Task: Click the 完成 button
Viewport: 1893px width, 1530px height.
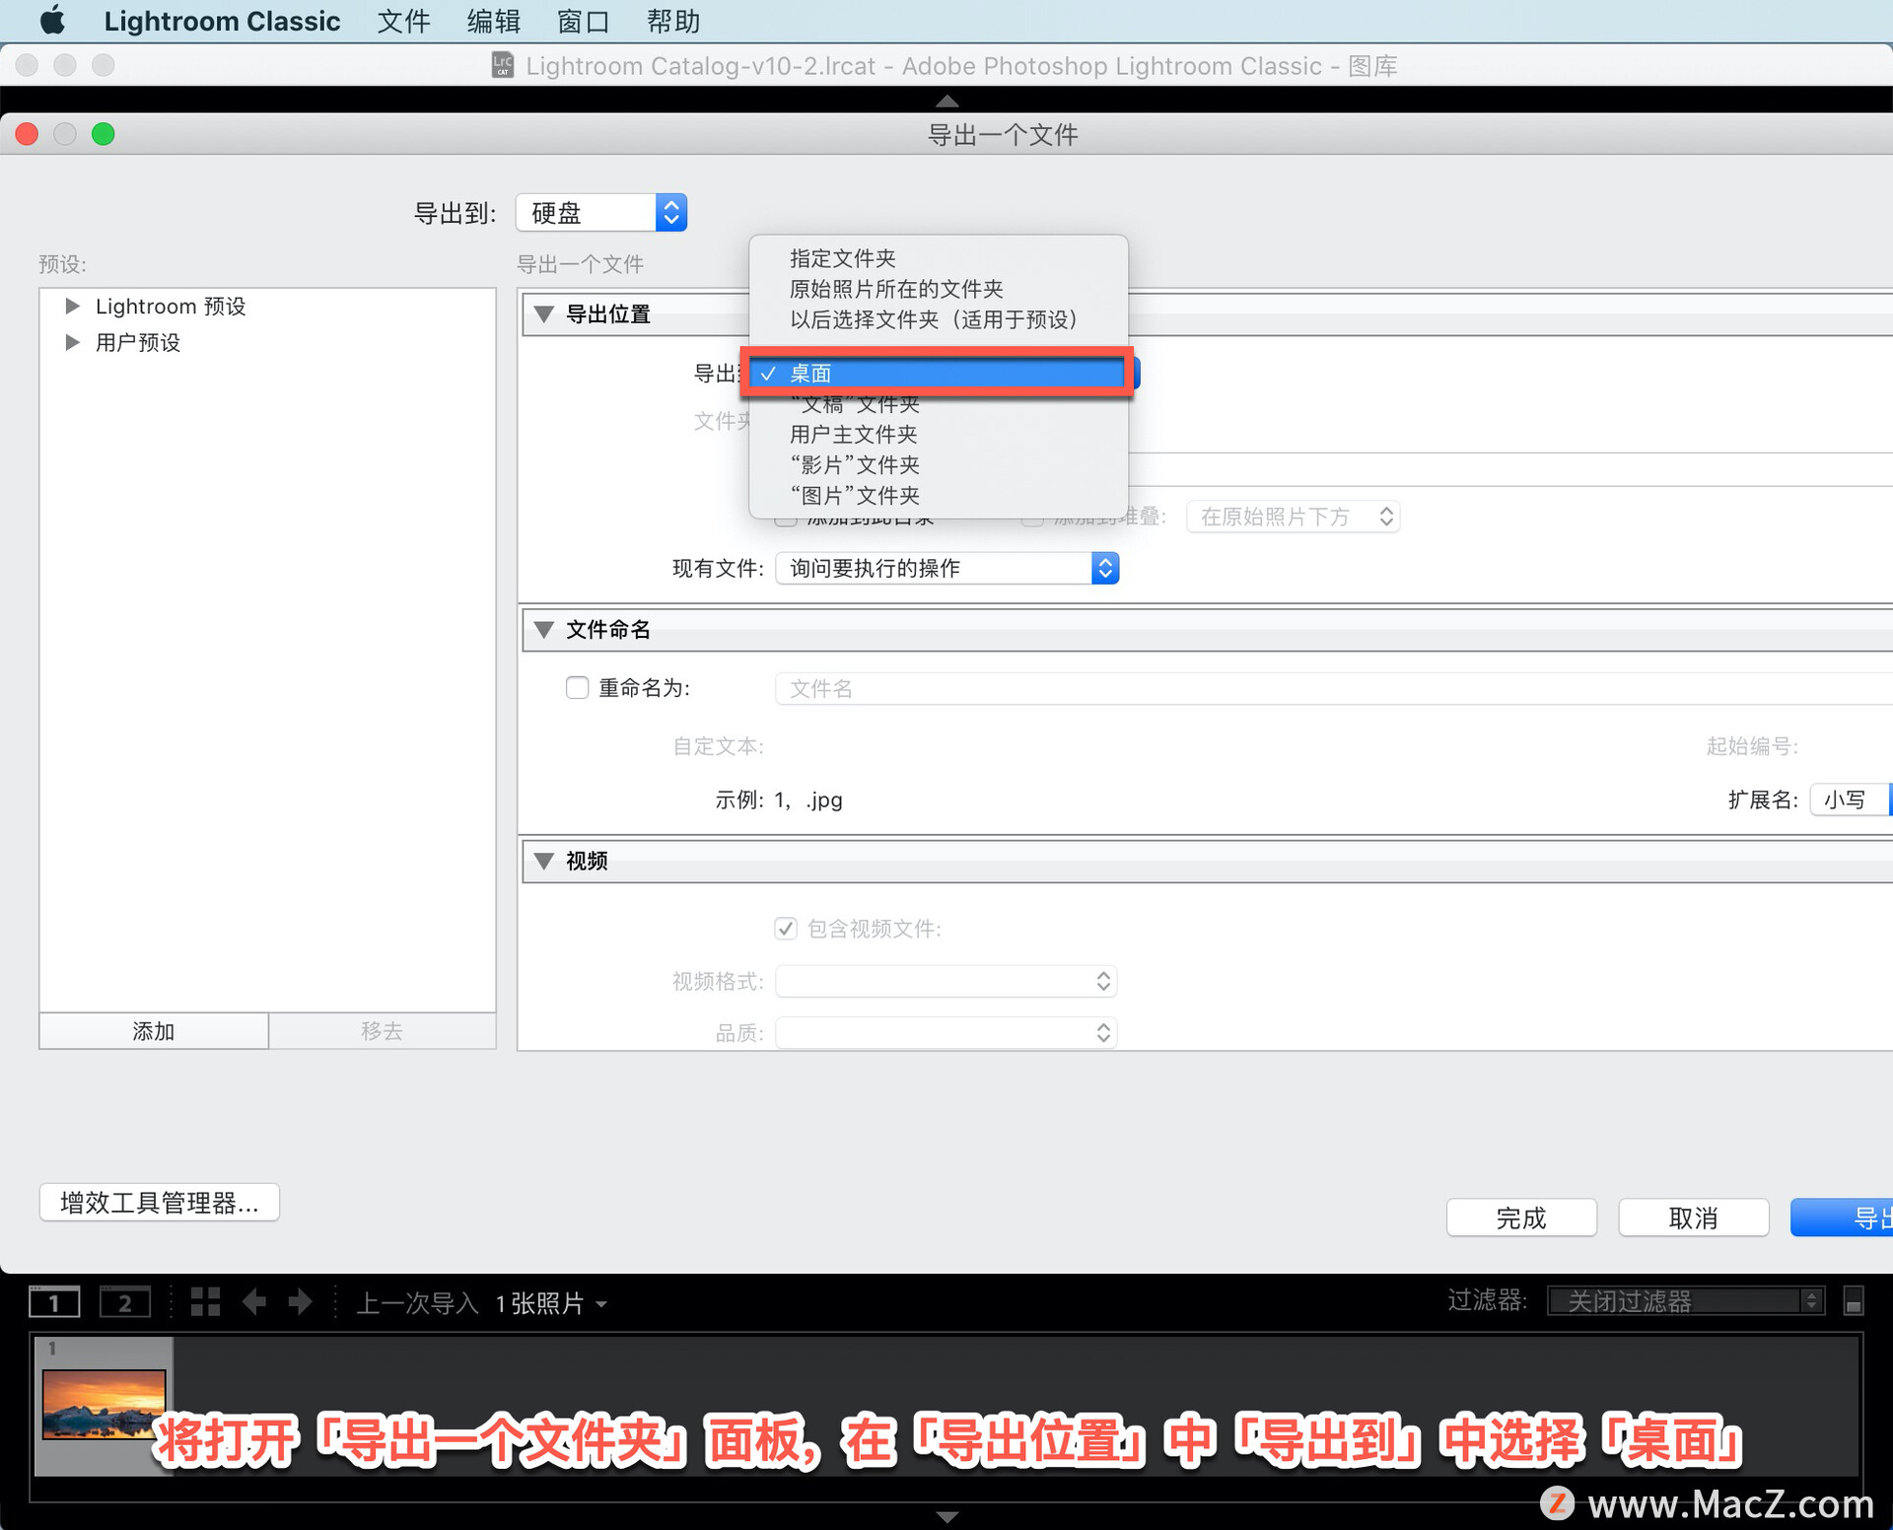Action: 1521,1217
